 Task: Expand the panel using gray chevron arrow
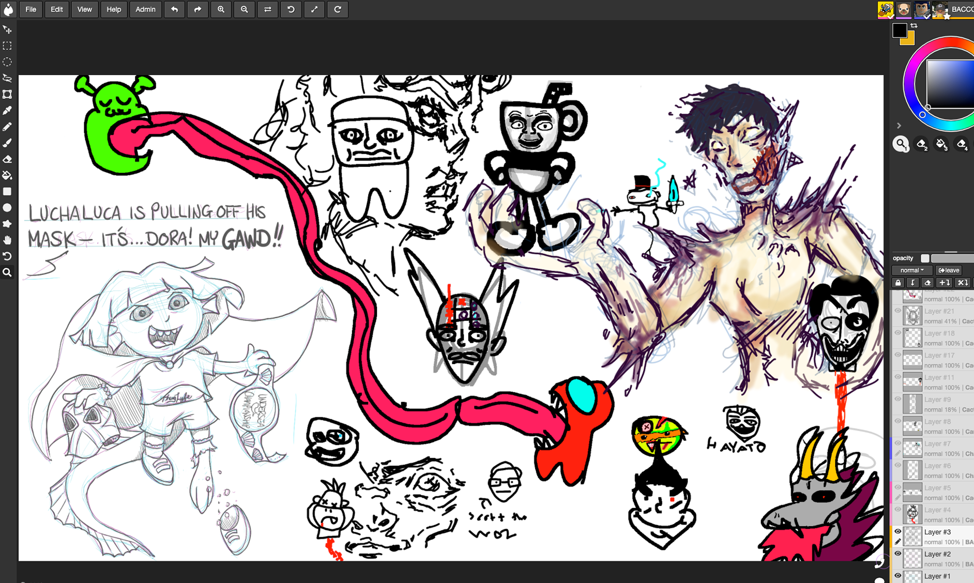[899, 125]
